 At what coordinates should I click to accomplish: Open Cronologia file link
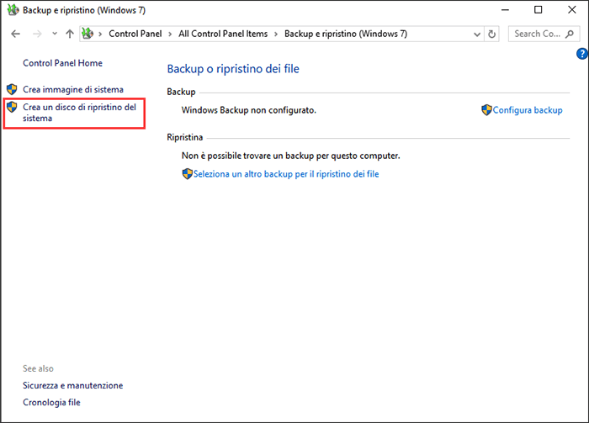(x=51, y=402)
